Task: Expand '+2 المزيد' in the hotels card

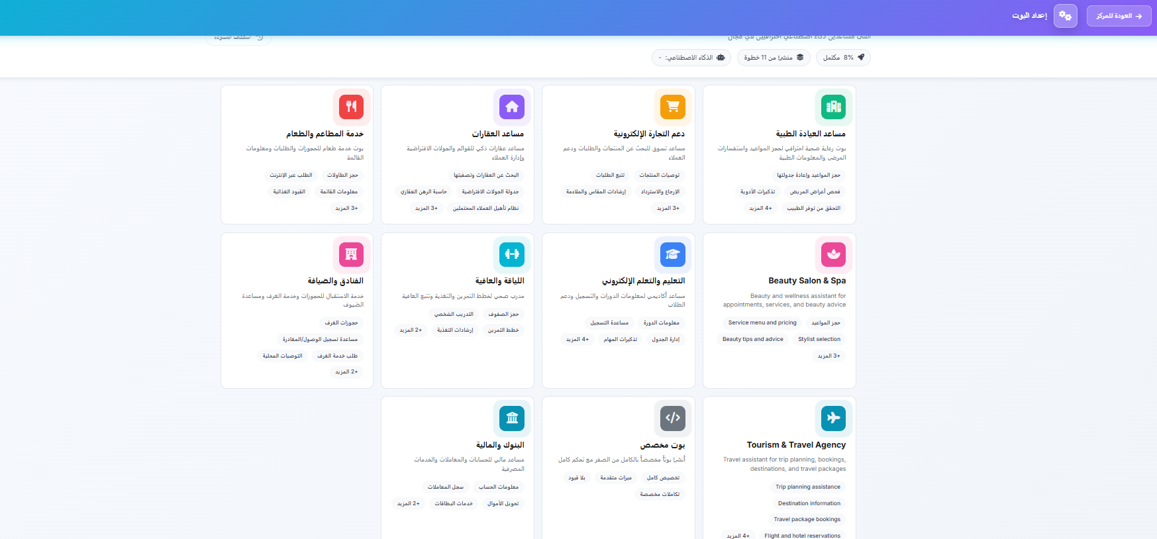Action: pyautogui.click(x=346, y=372)
